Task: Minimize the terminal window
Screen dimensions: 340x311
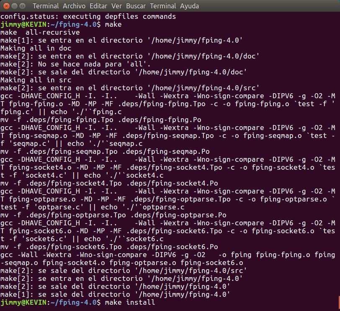Action: click(14, 6)
